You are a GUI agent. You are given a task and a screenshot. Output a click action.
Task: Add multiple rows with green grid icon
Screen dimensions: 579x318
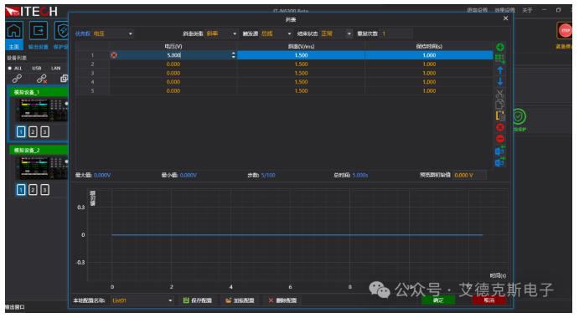pos(500,59)
